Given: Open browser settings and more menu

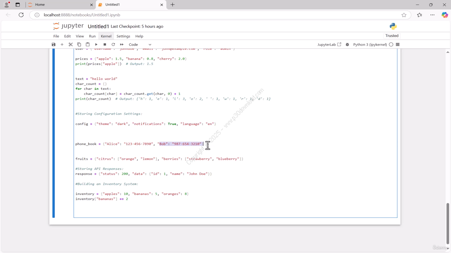Looking at the screenshot, I should tap(432, 15).
